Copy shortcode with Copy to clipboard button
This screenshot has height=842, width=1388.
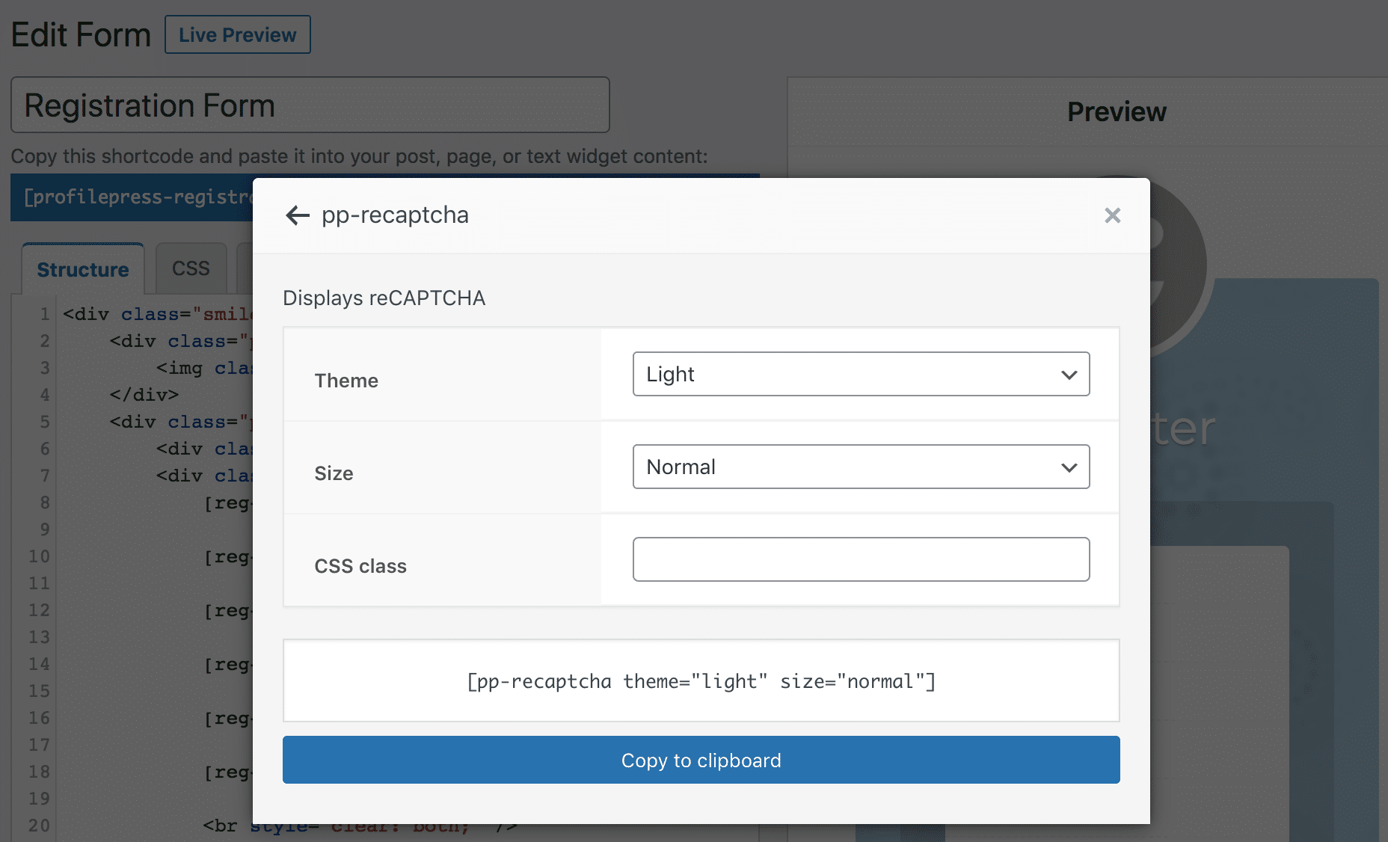pyautogui.click(x=701, y=760)
